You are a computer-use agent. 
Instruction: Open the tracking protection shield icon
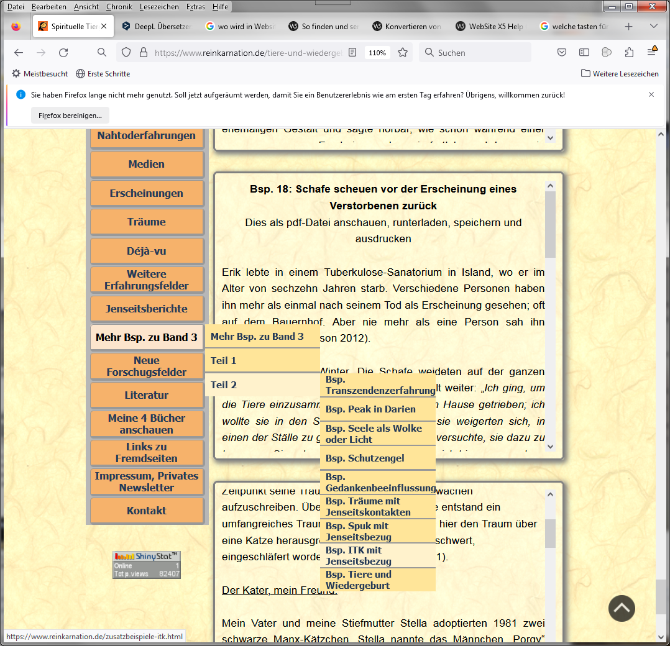126,53
